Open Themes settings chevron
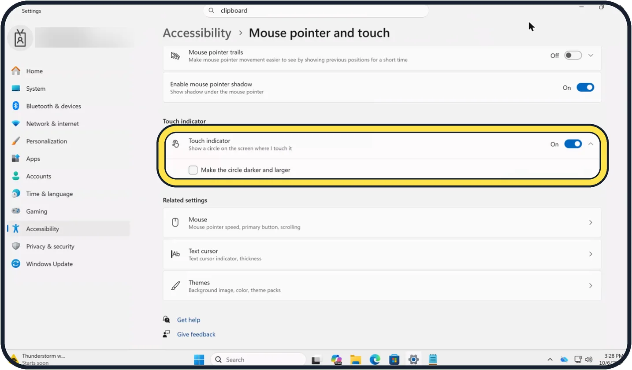 pos(591,286)
